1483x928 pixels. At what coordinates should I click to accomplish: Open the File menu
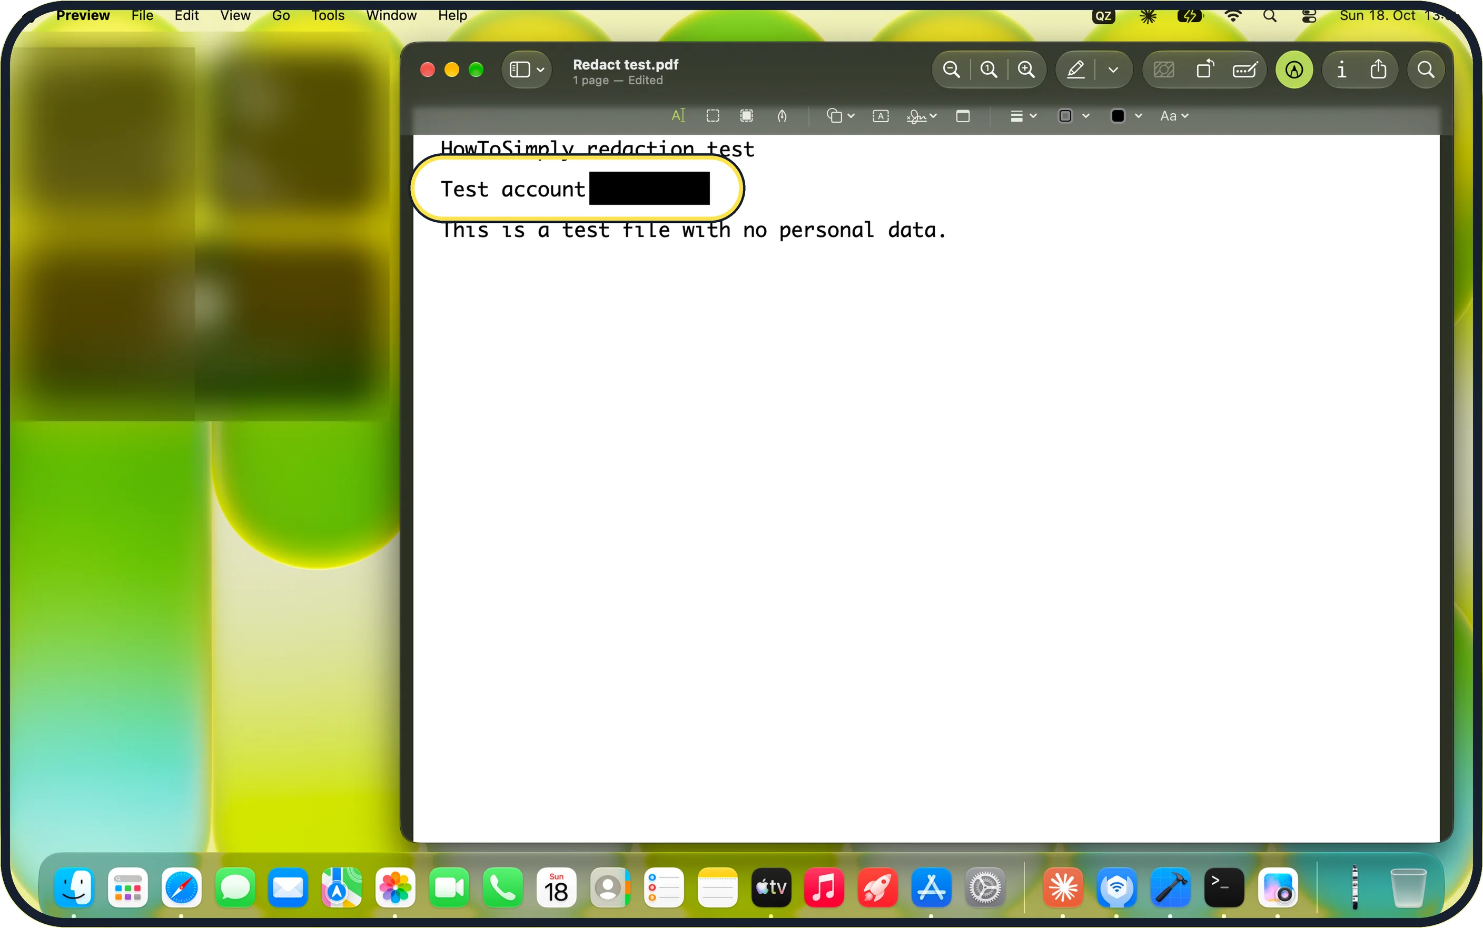(x=142, y=15)
